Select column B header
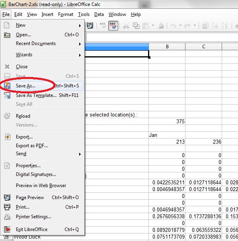 [167, 47]
